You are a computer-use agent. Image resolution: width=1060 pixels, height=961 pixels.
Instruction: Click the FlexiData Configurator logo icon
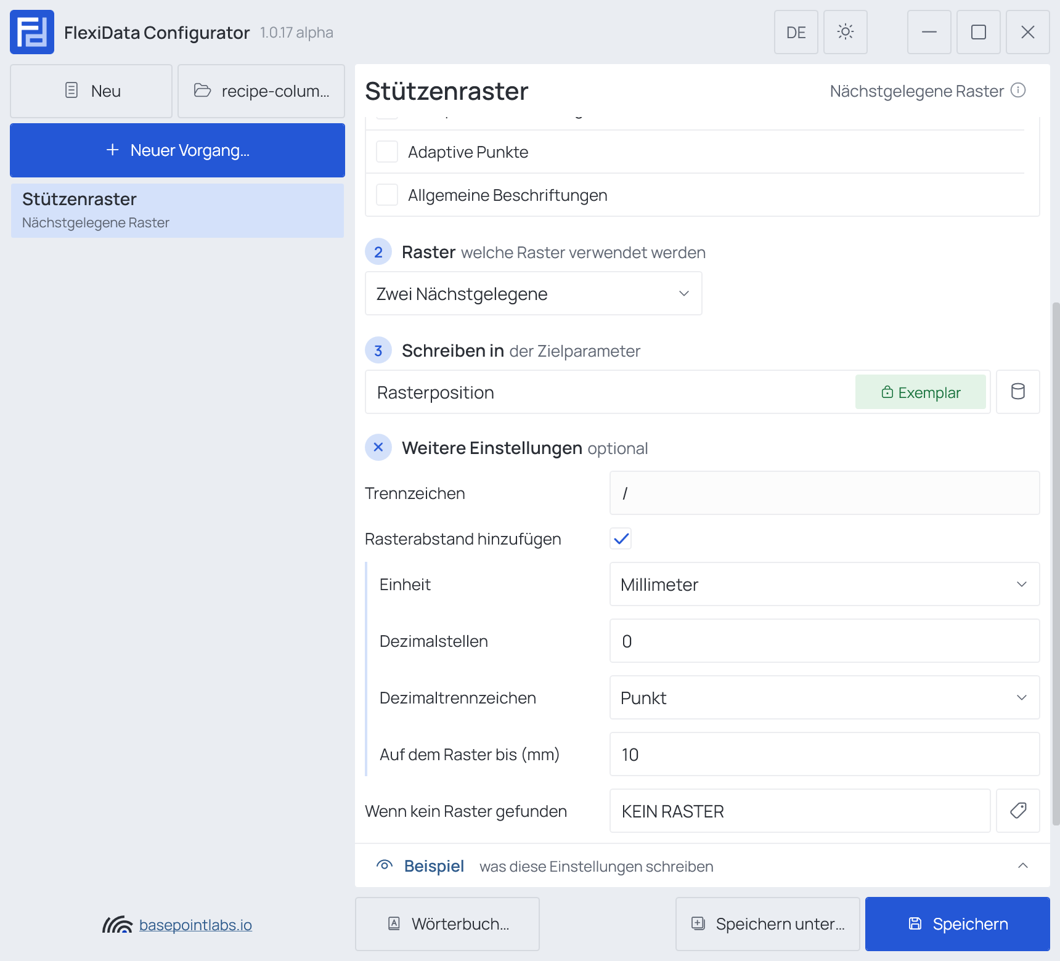[x=32, y=32]
